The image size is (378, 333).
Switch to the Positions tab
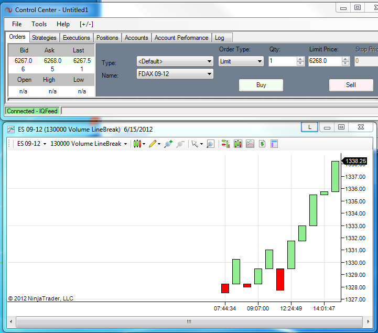[107, 38]
